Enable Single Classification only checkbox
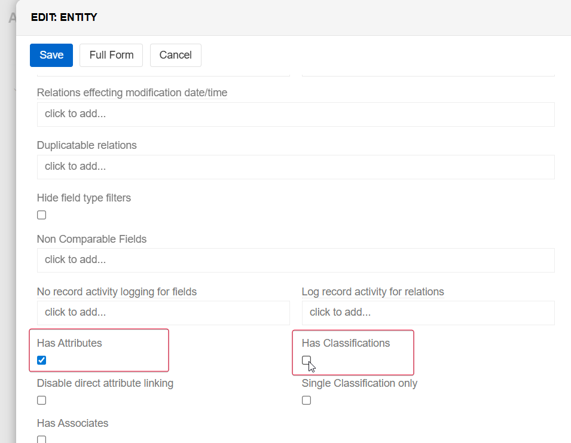 click(306, 400)
